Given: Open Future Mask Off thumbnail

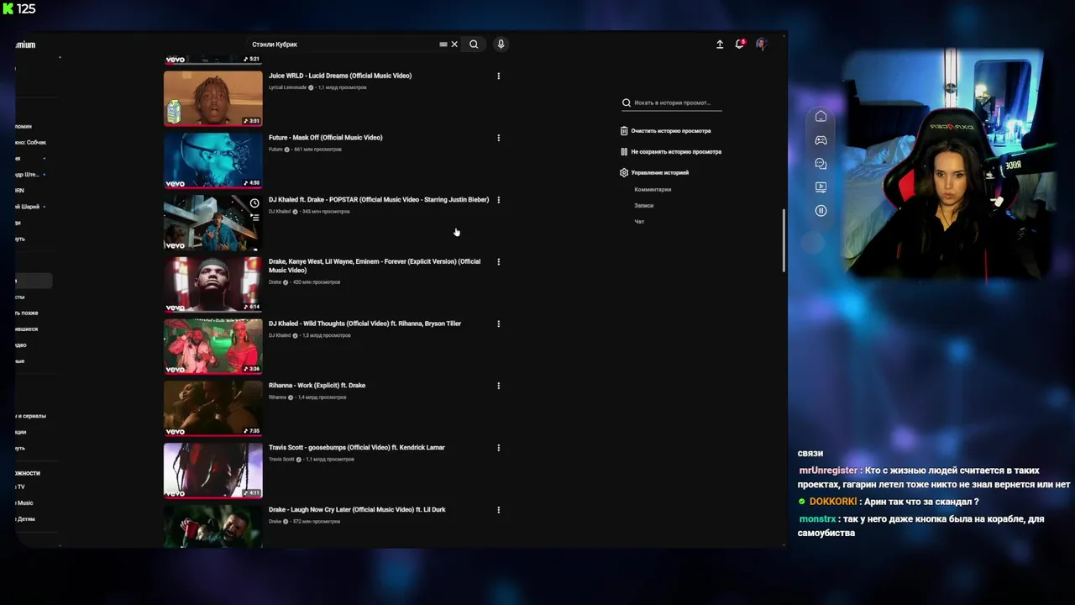Looking at the screenshot, I should click(x=213, y=160).
